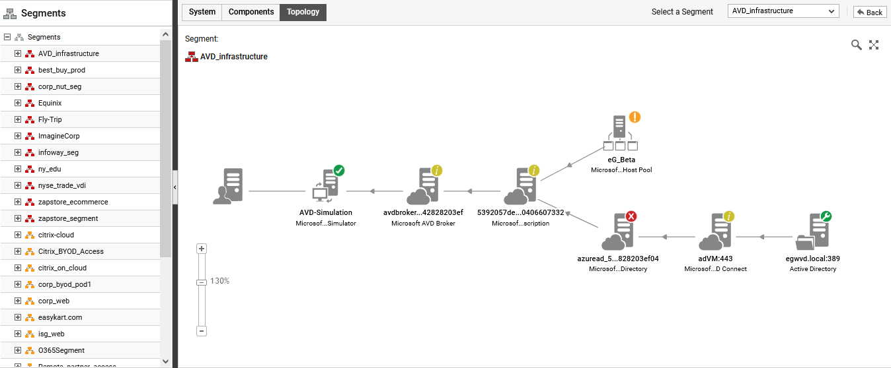Expand the nyse_trade_vdi tree node
This screenshot has height=368, width=891.
(x=18, y=185)
